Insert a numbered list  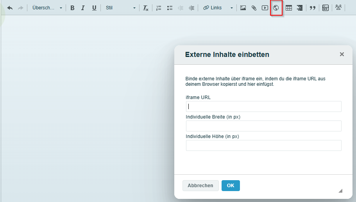pyautogui.click(x=159, y=8)
